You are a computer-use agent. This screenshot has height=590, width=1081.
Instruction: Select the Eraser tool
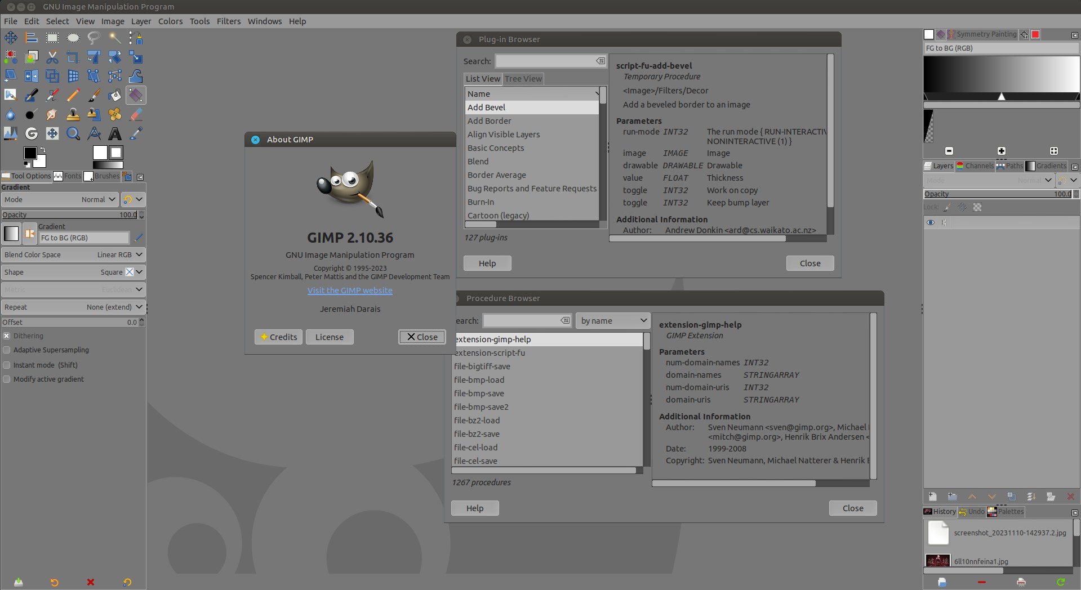click(136, 114)
